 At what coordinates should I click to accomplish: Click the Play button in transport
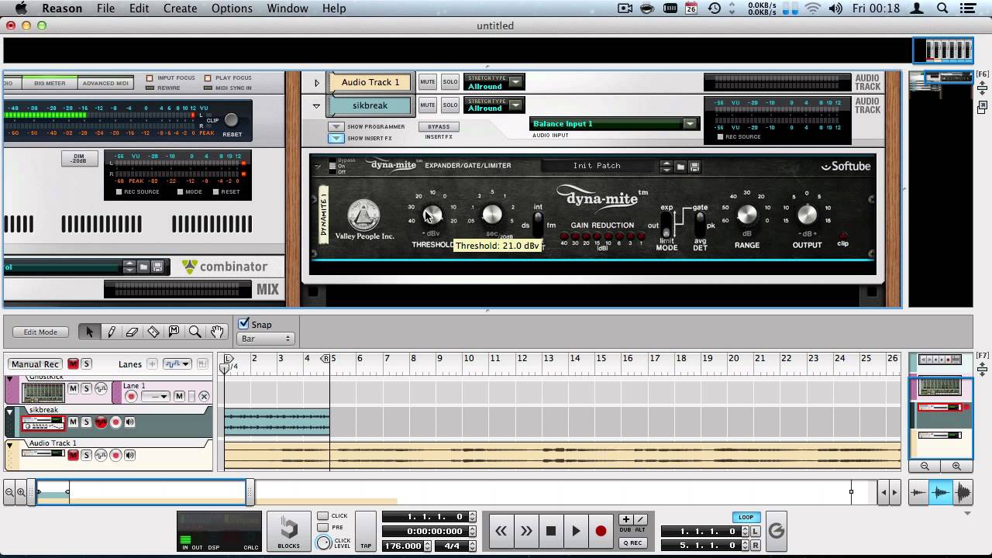point(576,531)
